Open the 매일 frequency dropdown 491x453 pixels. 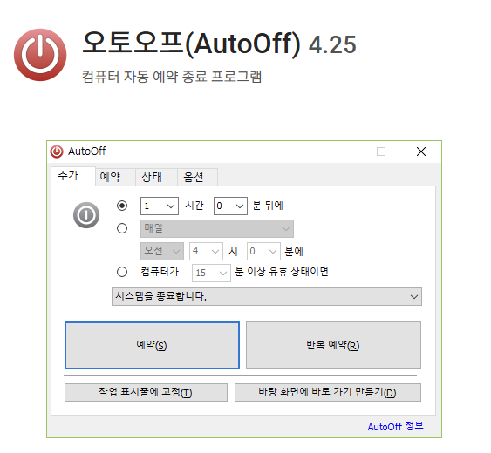[x=217, y=229]
